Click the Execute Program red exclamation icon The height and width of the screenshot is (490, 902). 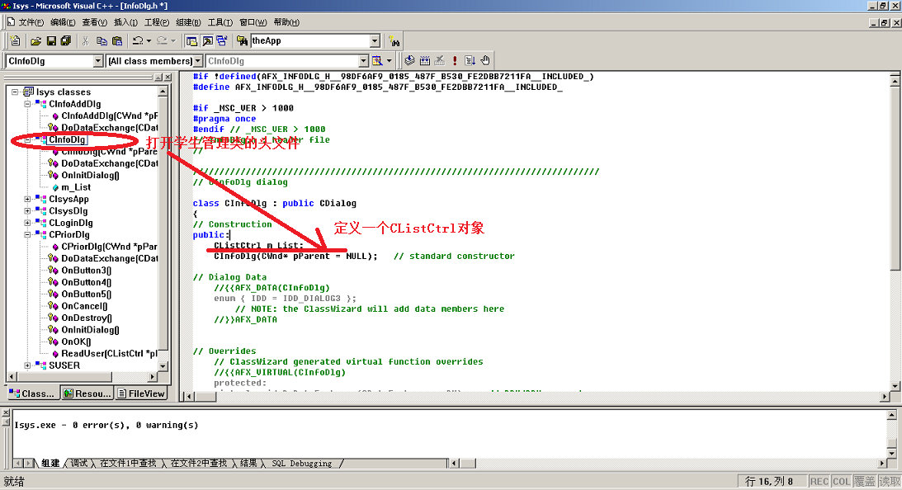click(455, 60)
